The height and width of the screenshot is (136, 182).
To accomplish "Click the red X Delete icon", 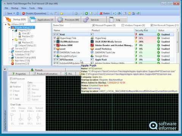I will [x=101, y=13].
